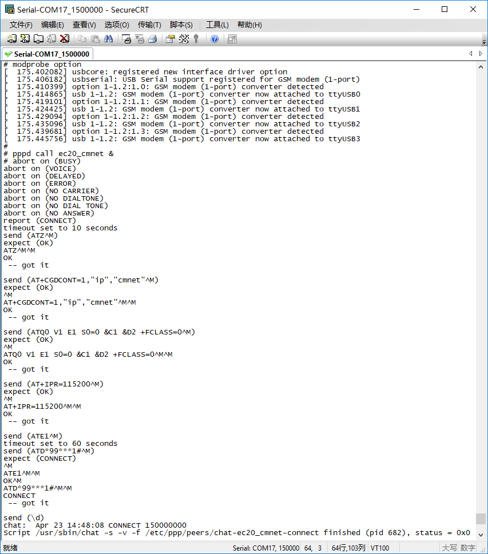This screenshot has height=554, width=488.
Task: Click the tab scroll right arrow
Action: pos(481,53)
